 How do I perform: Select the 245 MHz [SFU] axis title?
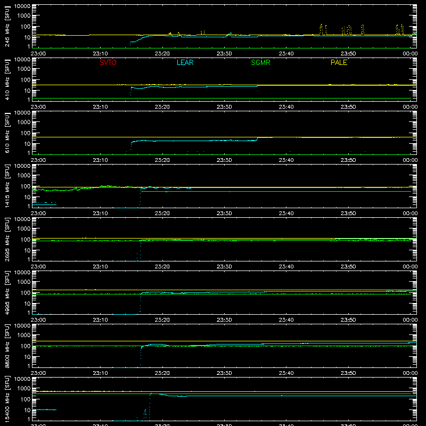(x=7, y=26)
